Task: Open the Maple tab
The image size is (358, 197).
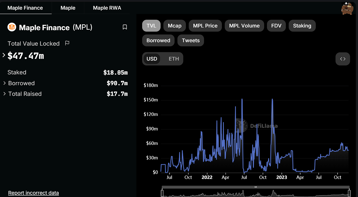Action: coord(68,8)
